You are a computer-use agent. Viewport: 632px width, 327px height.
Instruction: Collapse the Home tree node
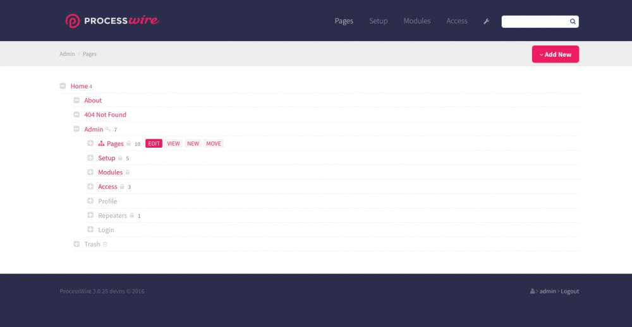[x=63, y=86]
